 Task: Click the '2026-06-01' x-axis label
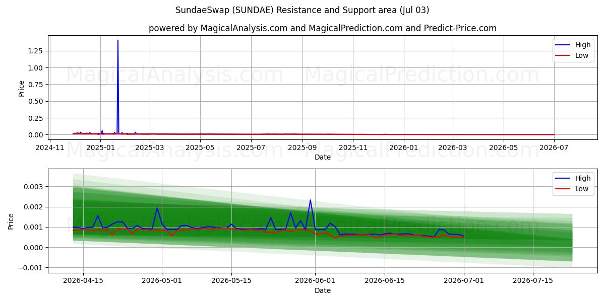tap(315, 280)
